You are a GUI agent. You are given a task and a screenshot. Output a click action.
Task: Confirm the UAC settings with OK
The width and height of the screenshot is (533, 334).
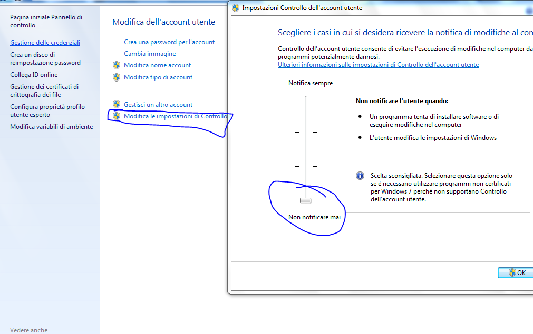[517, 272]
